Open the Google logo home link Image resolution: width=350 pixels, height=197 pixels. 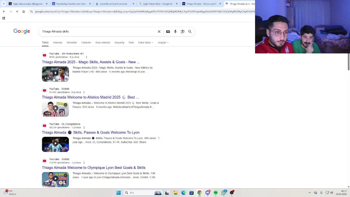[x=22, y=31]
